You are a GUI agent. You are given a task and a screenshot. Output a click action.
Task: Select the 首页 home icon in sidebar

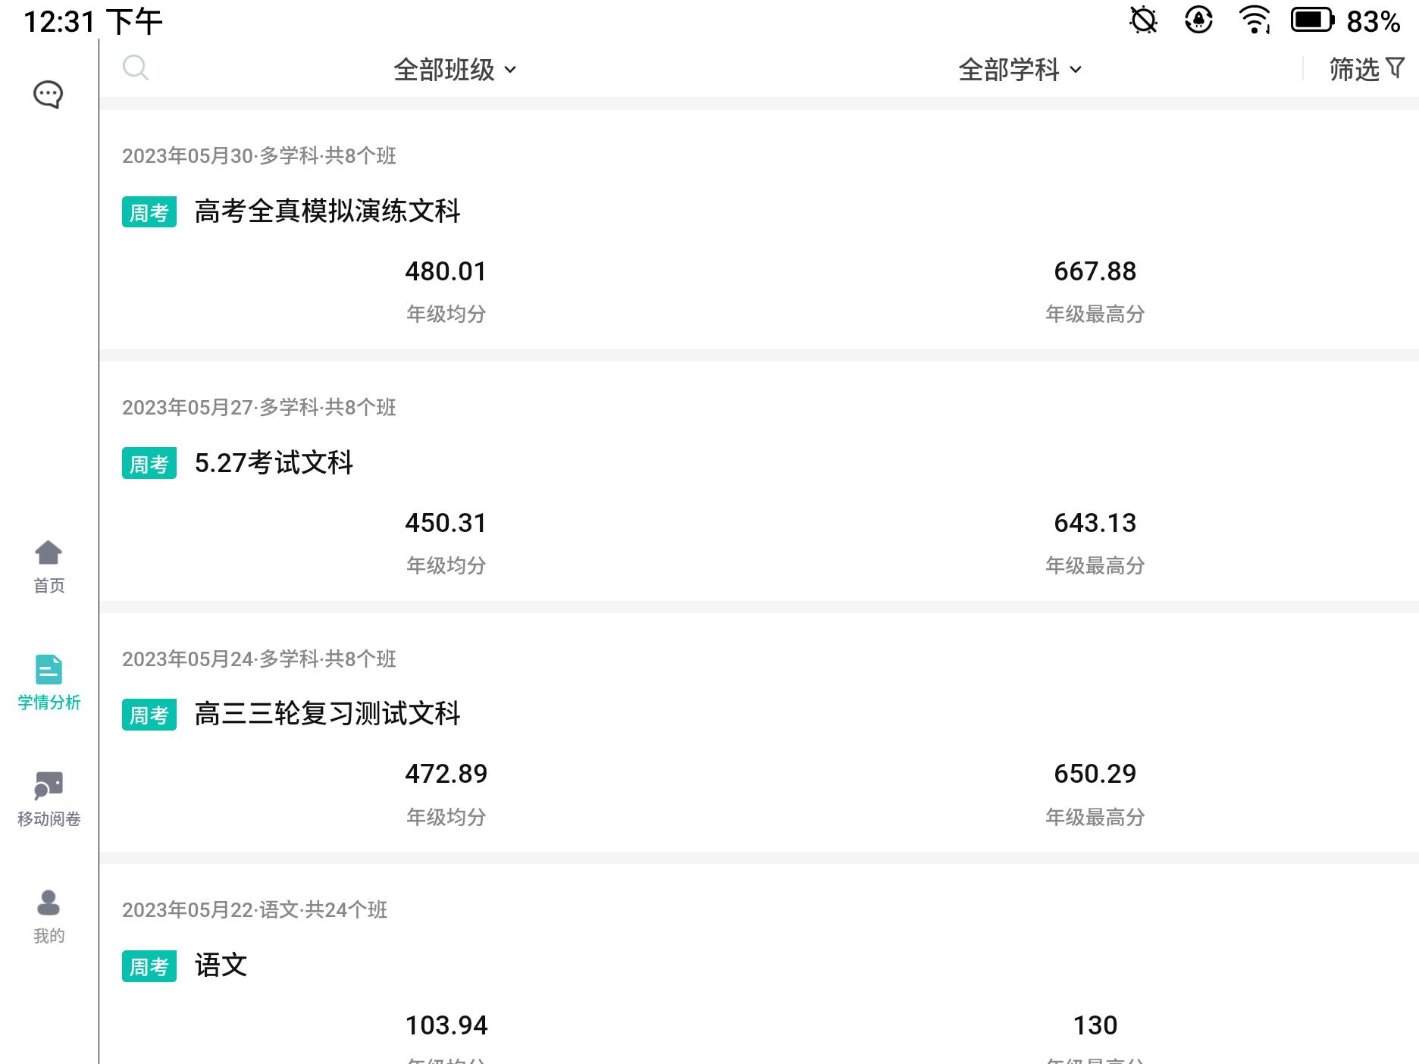(48, 554)
